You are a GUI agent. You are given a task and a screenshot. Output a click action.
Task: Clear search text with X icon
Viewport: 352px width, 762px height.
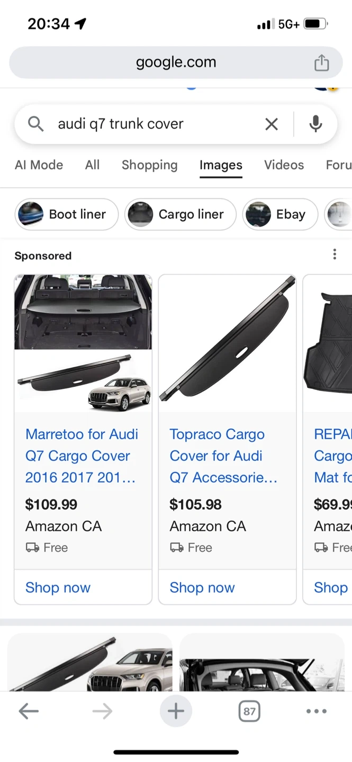pyautogui.click(x=272, y=124)
